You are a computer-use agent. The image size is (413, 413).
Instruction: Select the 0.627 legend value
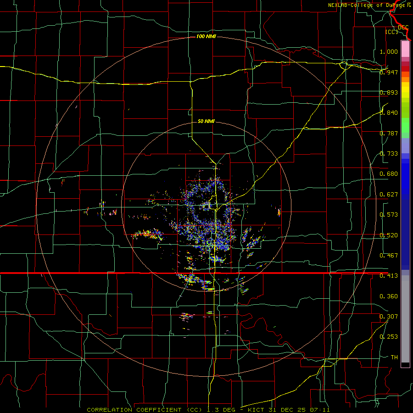click(x=389, y=195)
